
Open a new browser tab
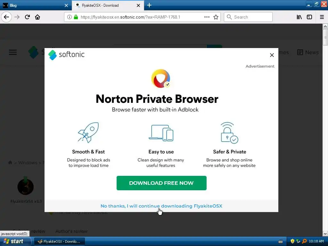coord(149,5)
